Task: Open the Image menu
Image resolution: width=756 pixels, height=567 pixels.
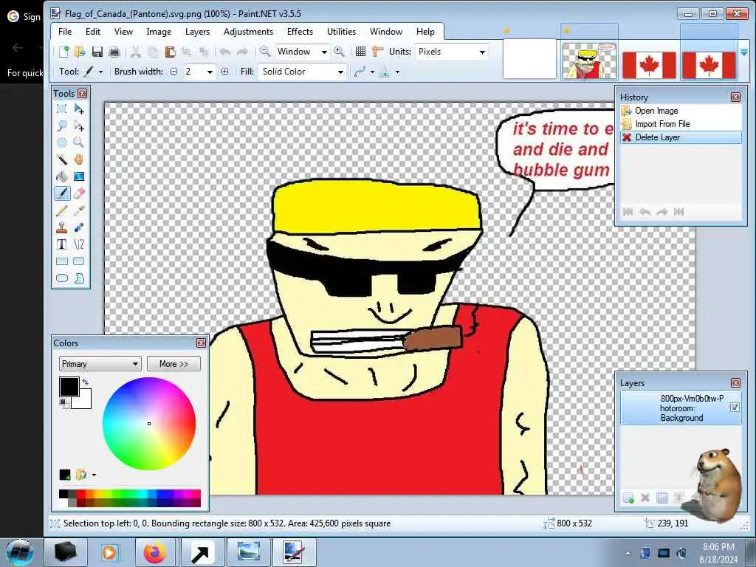Action: [x=159, y=32]
